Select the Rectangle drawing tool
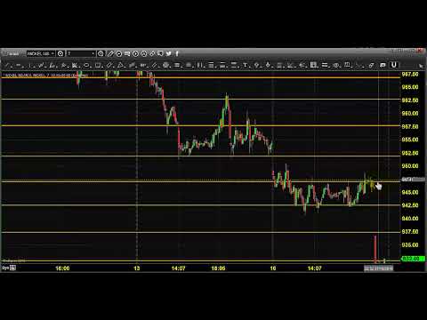427x320 pixels. coord(98,65)
